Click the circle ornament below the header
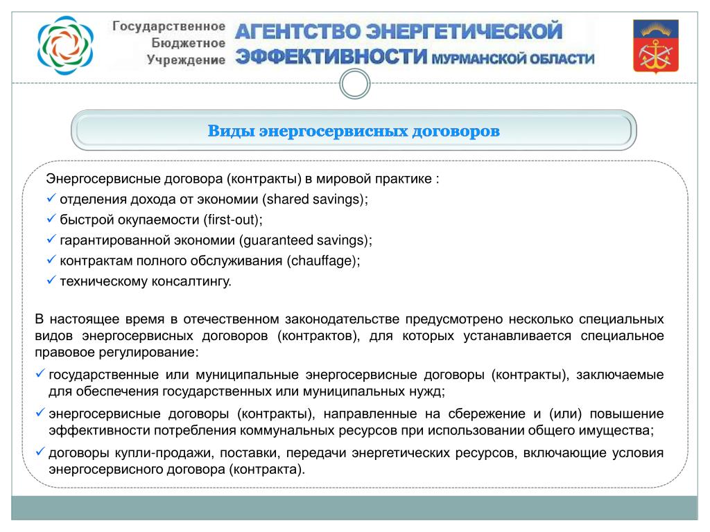 click(354, 84)
